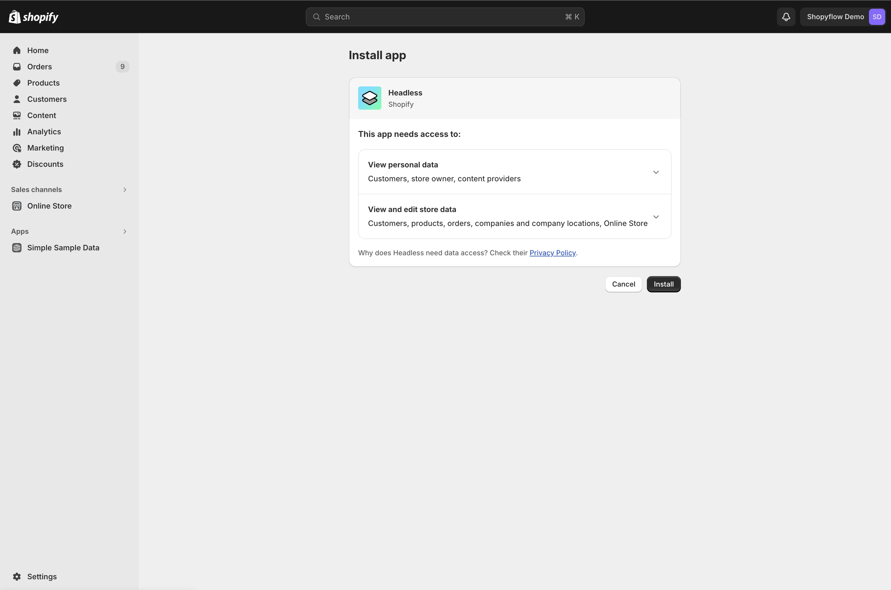
Task: Click the Install button
Action: (x=664, y=284)
